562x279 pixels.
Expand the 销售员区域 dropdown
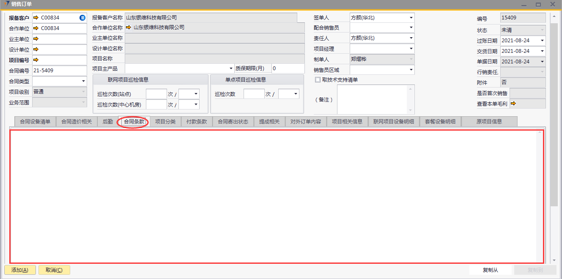click(411, 70)
